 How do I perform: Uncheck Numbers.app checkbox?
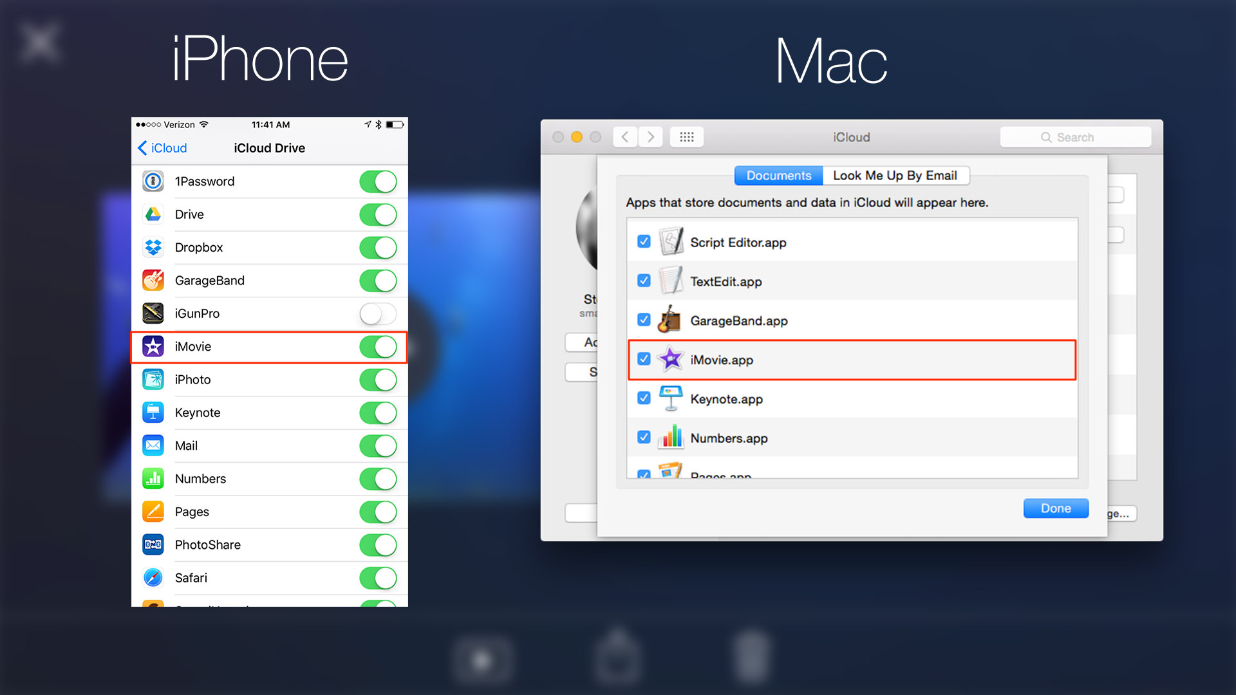(x=644, y=437)
